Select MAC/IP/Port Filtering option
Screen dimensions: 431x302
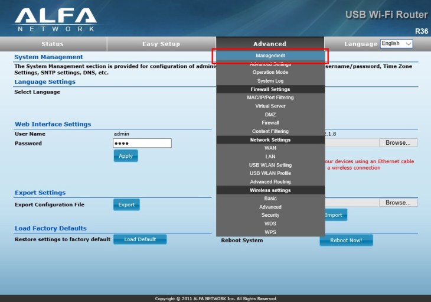(x=270, y=98)
